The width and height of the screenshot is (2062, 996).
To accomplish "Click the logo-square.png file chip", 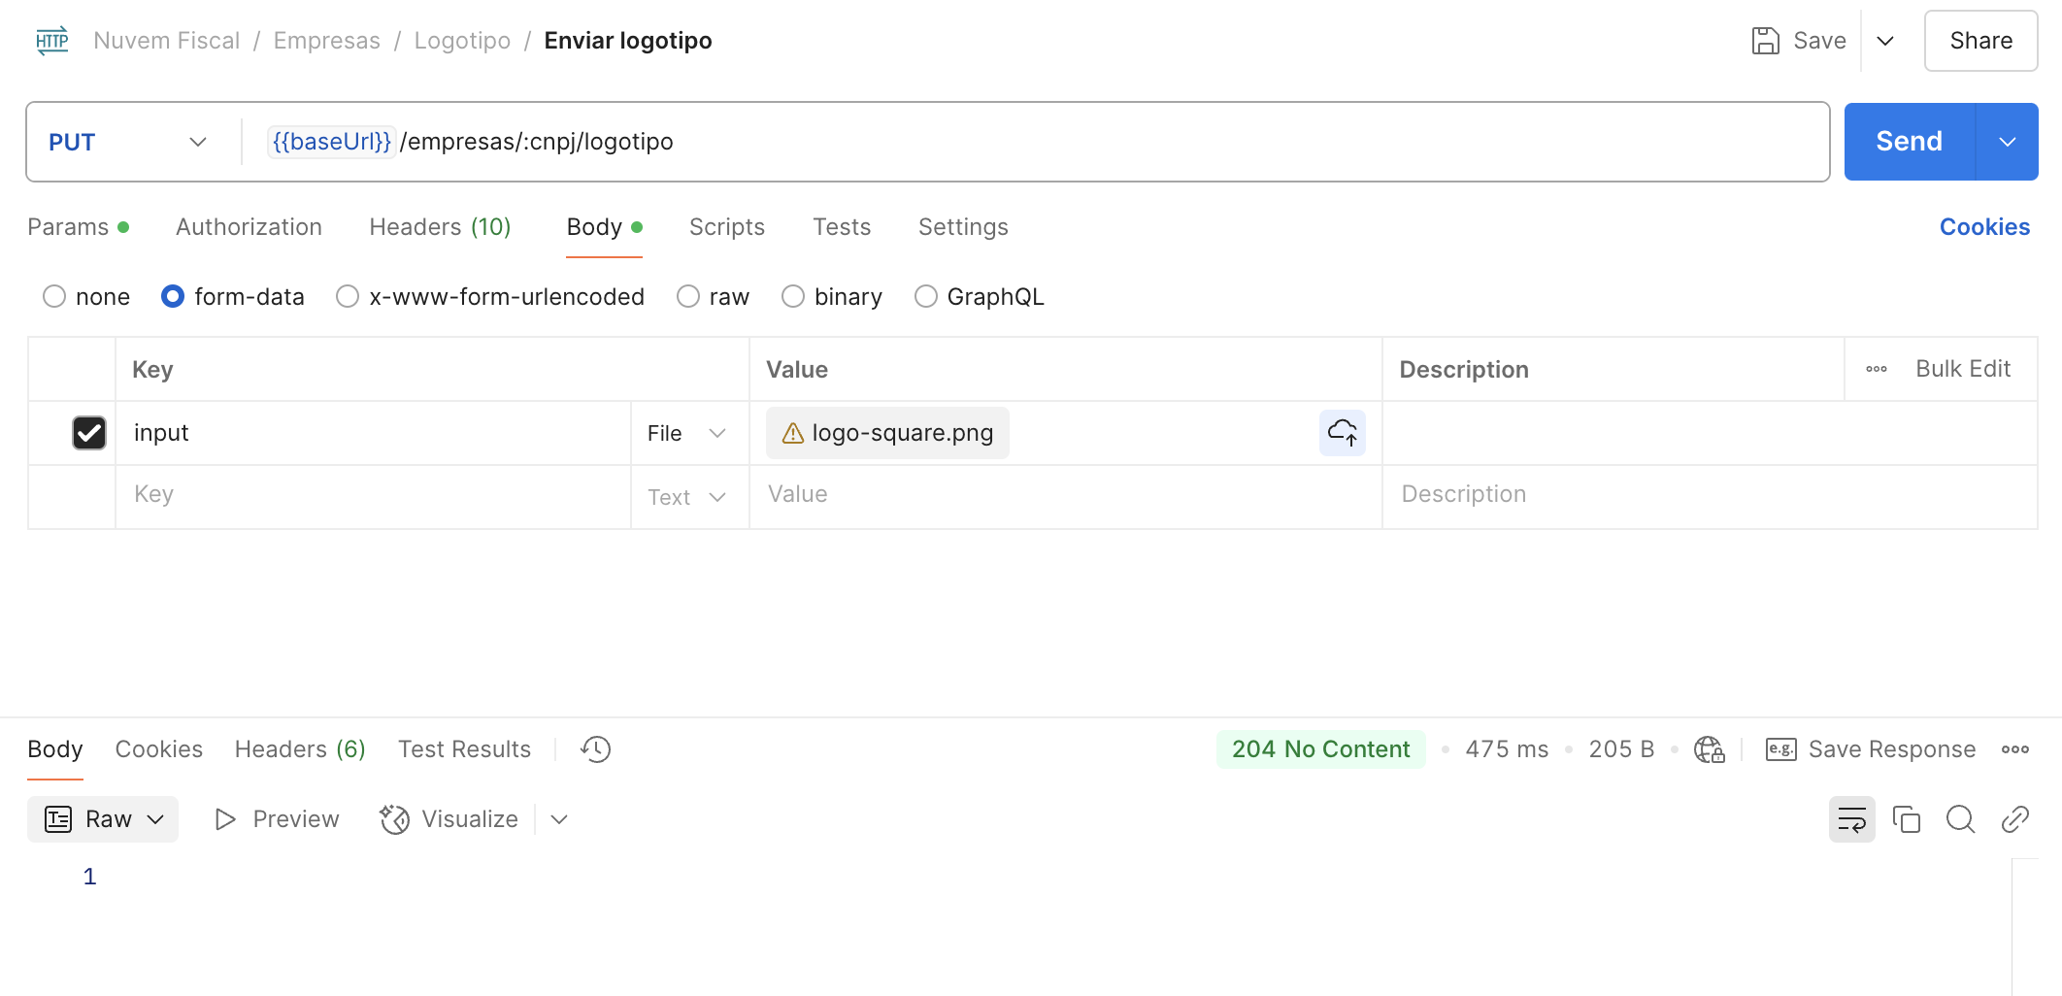I will point(887,433).
